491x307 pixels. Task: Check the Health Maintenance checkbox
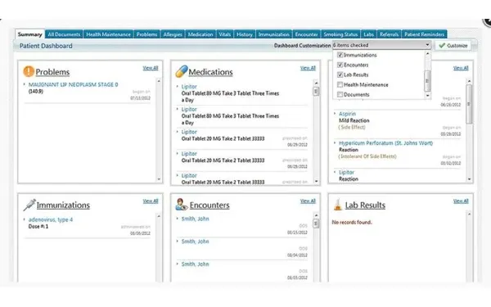(x=340, y=84)
